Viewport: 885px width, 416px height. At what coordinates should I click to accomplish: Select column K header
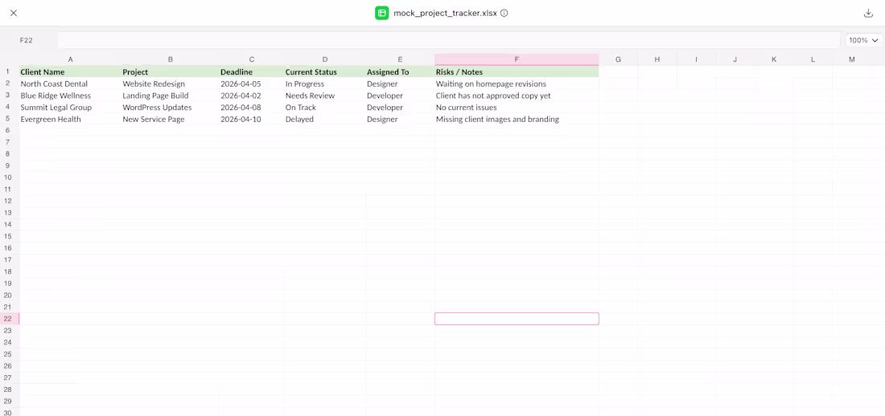click(x=774, y=59)
